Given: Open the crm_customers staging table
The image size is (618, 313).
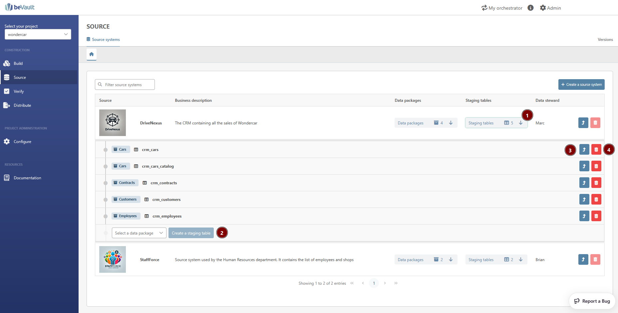Looking at the screenshot, I should coord(584,200).
